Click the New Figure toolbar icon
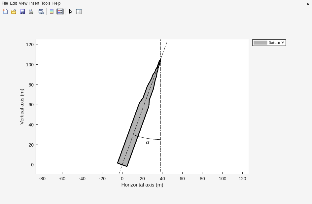Image resolution: width=312 pixels, height=204 pixels. tap(5, 12)
